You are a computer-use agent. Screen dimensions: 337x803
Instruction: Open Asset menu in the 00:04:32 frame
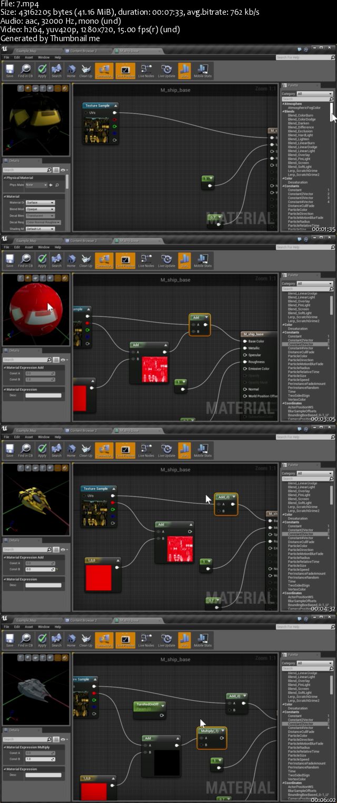tap(29, 437)
